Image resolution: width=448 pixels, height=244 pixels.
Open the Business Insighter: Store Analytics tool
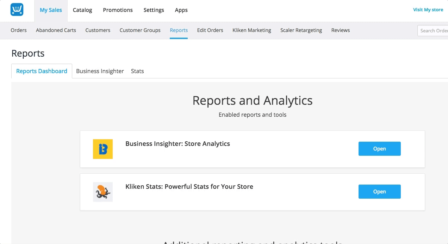click(x=380, y=149)
